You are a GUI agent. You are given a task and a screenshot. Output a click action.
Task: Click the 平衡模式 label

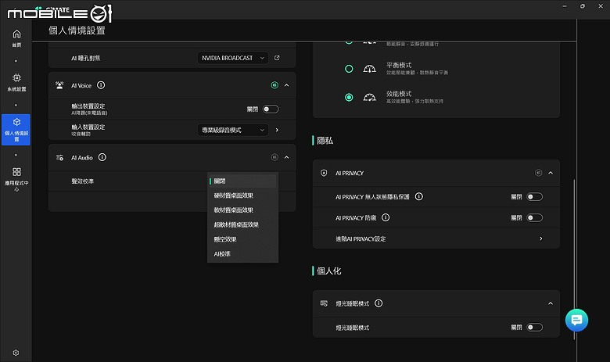[x=399, y=65]
